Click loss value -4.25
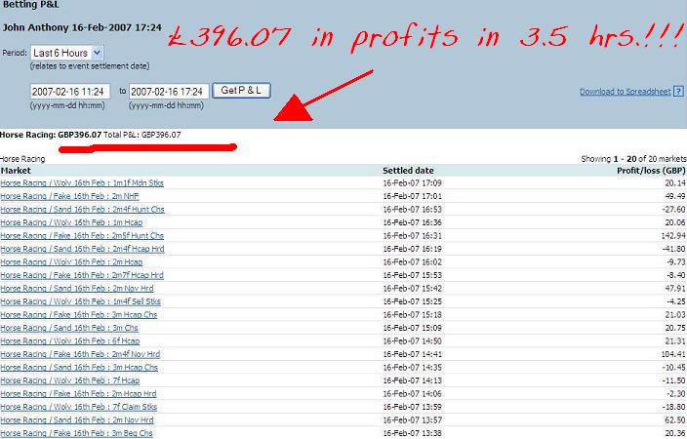 [x=676, y=301]
